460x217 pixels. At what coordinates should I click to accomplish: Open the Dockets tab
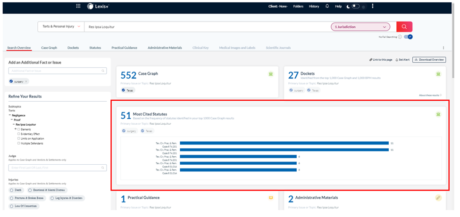(73, 48)
